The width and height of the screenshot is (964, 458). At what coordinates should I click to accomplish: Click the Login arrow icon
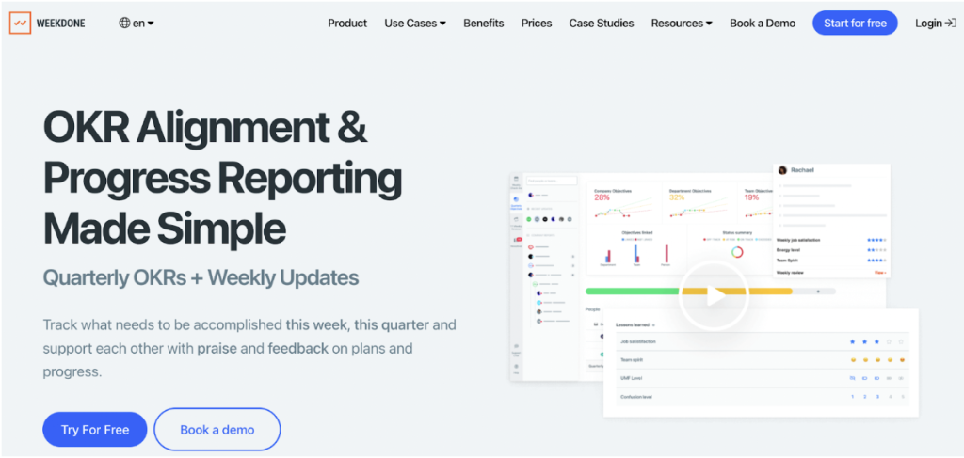tap(950, 23)
